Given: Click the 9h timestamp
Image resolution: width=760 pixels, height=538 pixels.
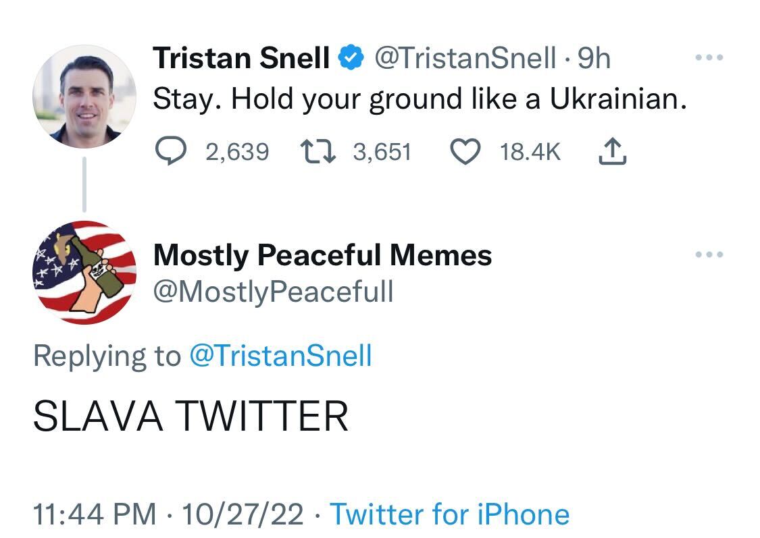Looking at the screenshot, I should (594, 59).
